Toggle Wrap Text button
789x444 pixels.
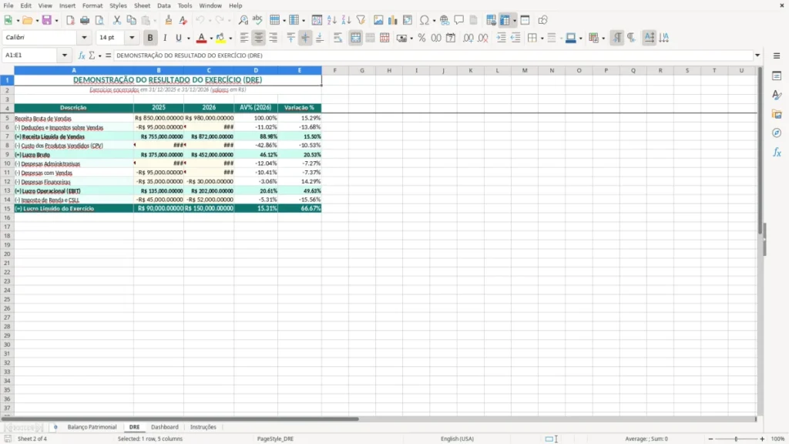point(337,38)
